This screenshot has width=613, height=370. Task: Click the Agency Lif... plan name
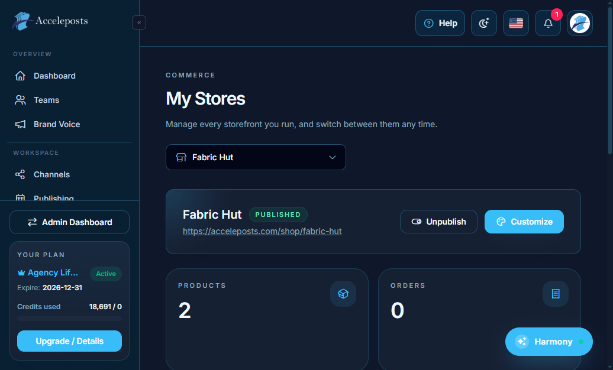pyautogui.click(x=53, y=272)
